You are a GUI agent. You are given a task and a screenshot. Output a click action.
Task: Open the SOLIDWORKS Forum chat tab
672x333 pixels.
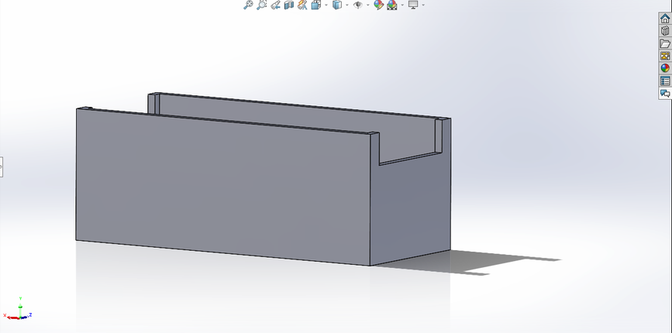point(665,93)
